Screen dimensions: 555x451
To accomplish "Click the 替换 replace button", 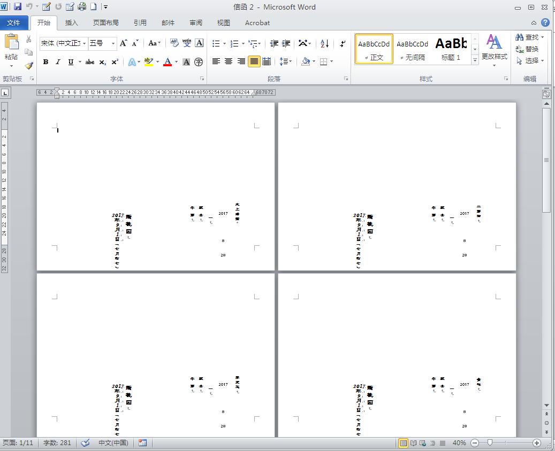I will pyautogui.click(x=527, y=49).
